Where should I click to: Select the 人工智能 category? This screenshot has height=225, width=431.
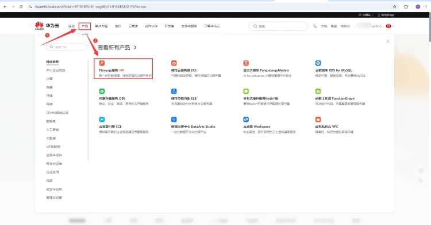[x=52, y=130]
